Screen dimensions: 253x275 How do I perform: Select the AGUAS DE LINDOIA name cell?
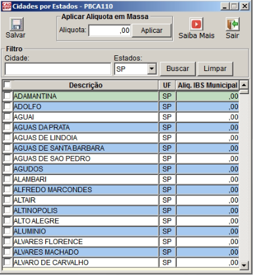click(x=85, y=137)
